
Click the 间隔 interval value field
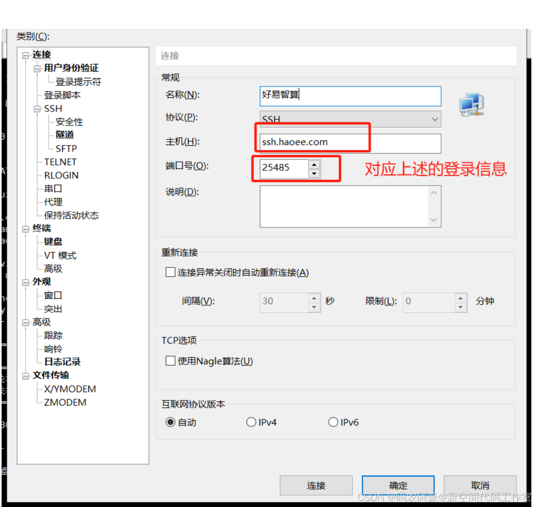pyautogui.click(x=284, y=303)
